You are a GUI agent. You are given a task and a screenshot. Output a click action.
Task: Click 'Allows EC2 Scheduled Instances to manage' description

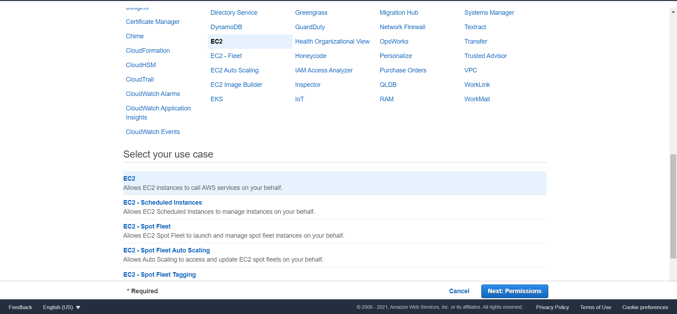pyautogui.click(x=219, y=212)
